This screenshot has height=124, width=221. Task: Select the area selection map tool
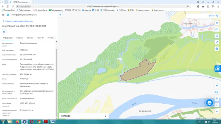click(217, 36)
